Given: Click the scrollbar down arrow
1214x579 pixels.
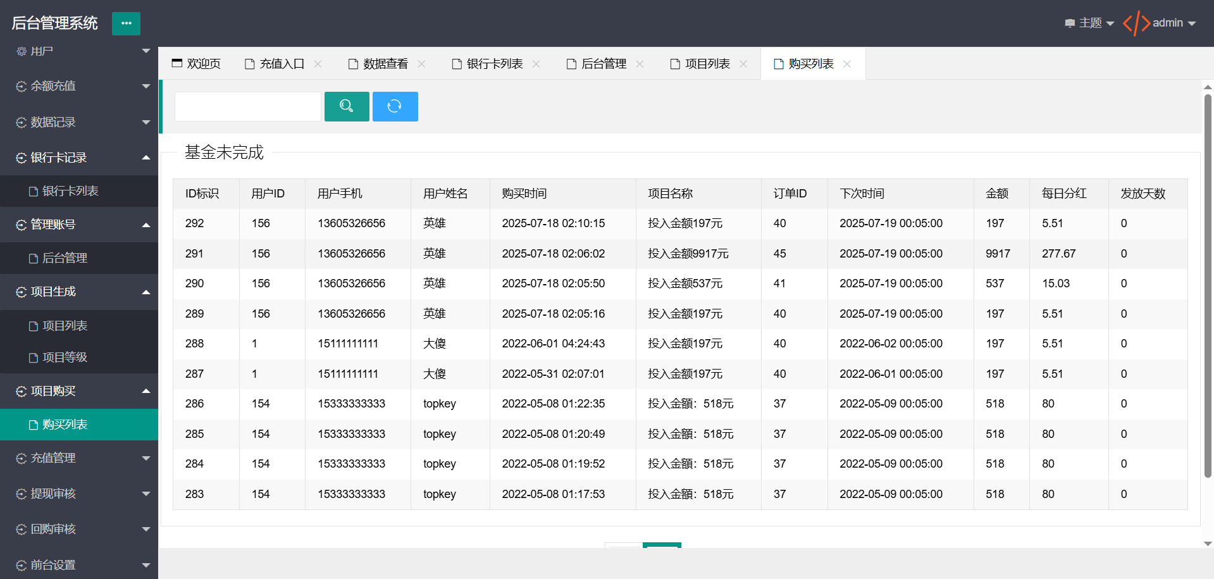Looking at the screenshot, I should 1208,544.
